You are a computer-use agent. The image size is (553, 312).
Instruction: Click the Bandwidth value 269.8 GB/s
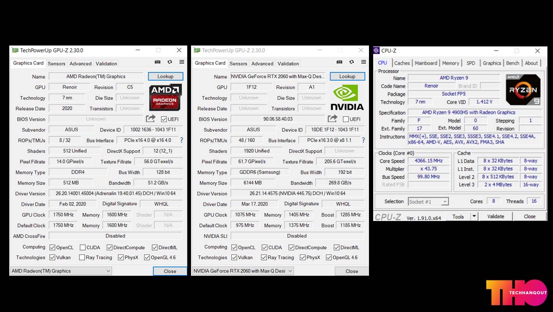pyautogui.click(x=340, y=182)
